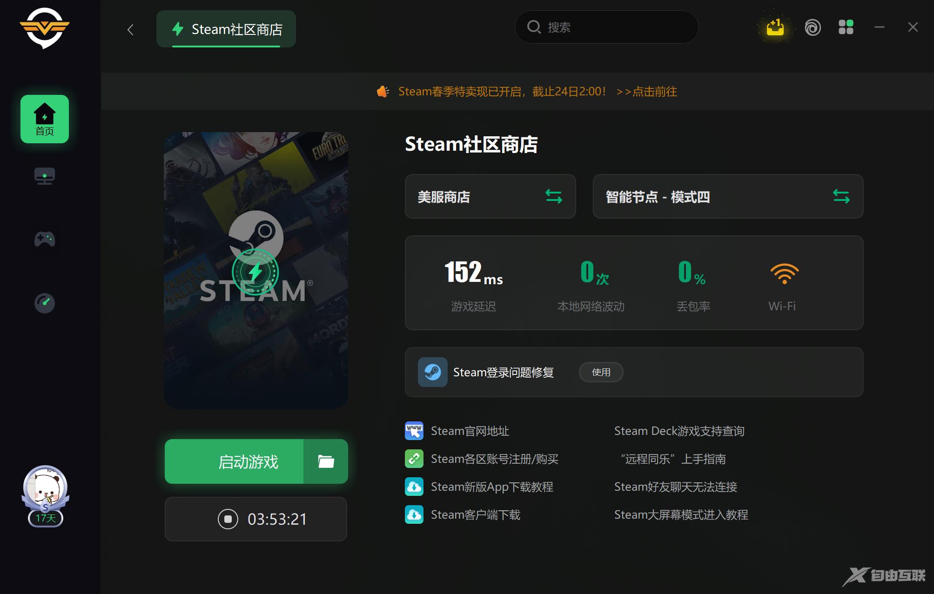The width and height of the screenshot is (934, 594).
Task: Open Steam好友聊天无法连接 link
Action: coord(676,487)
